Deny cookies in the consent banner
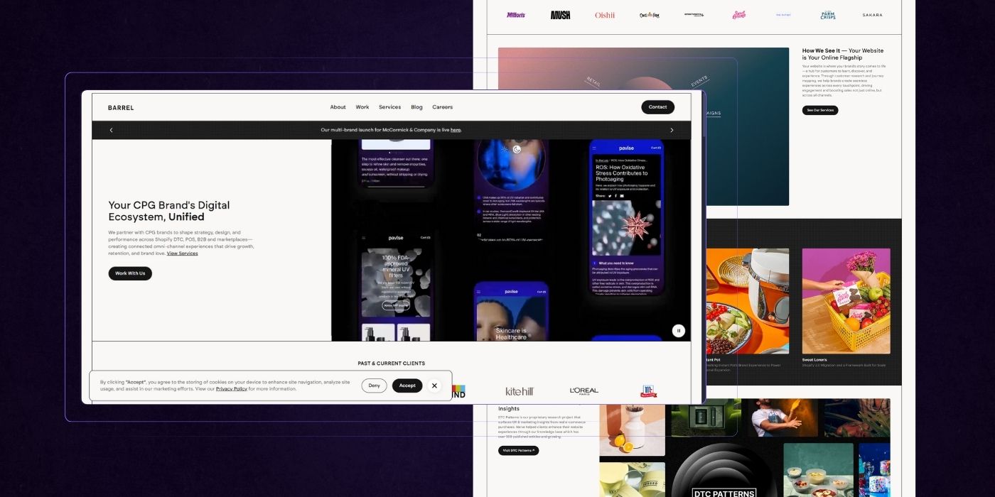The width and height of the screenshot is (995, 497). pos(374,386)
